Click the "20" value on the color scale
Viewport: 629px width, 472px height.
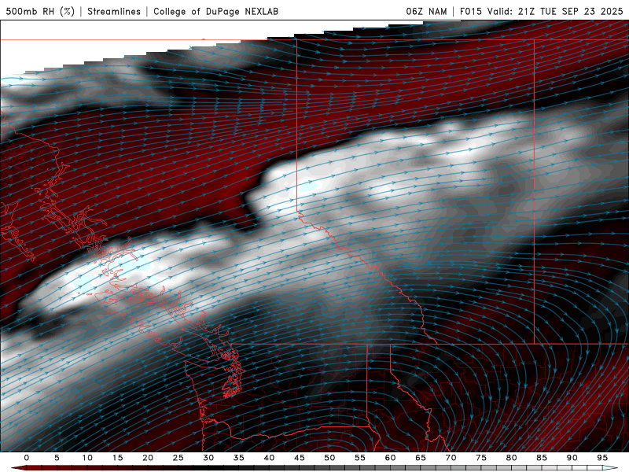(148, 458)
